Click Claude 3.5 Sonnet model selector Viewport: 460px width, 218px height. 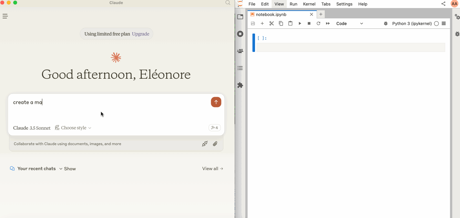pos(32,128)
